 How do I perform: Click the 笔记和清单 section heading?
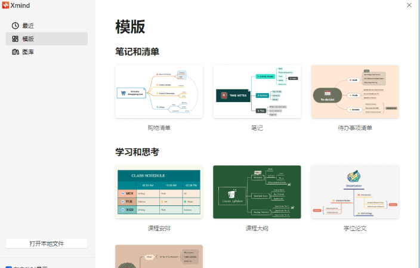coord(137,51)
